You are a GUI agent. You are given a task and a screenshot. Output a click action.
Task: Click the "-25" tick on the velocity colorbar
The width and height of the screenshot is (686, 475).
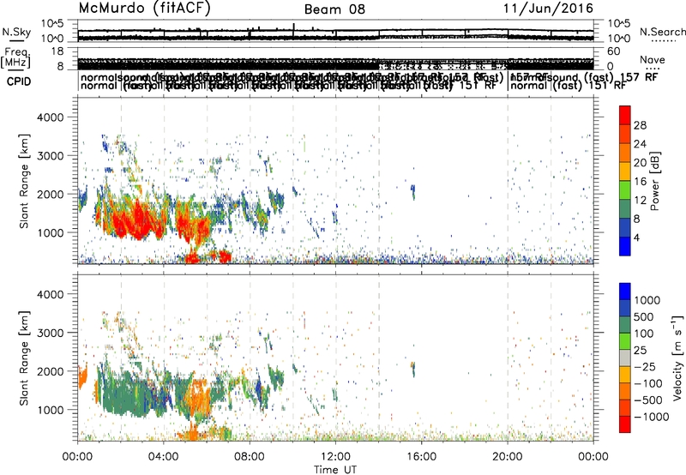645,366
